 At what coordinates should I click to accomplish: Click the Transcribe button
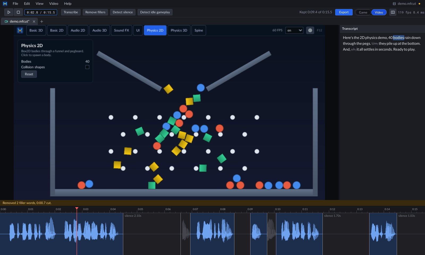(71, 12)
